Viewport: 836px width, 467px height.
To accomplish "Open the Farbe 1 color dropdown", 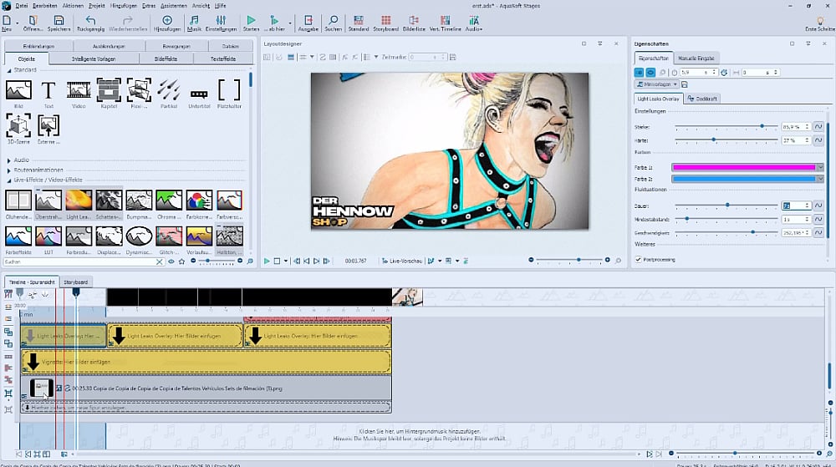I will pyautogui.click(x=820, y=167).
